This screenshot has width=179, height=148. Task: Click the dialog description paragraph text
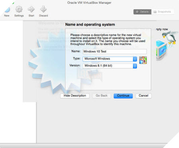(x=108, y=39)
